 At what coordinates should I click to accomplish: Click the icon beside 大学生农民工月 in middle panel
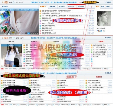tap(69, 59)
